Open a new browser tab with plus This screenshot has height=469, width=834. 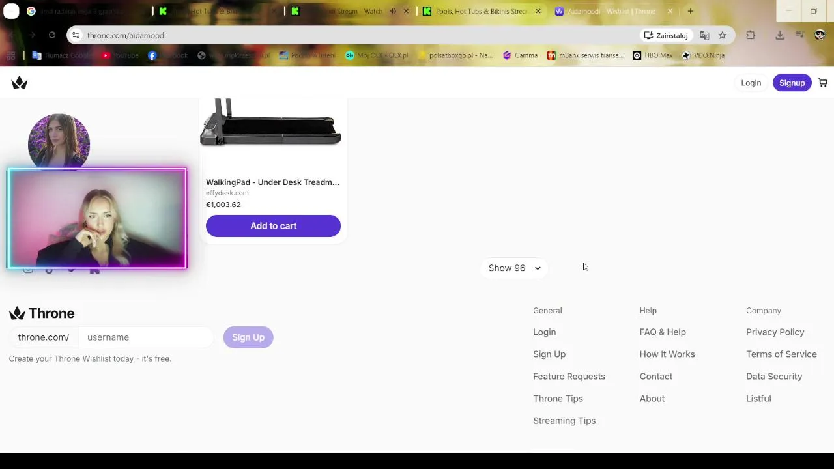coord(690,11)
